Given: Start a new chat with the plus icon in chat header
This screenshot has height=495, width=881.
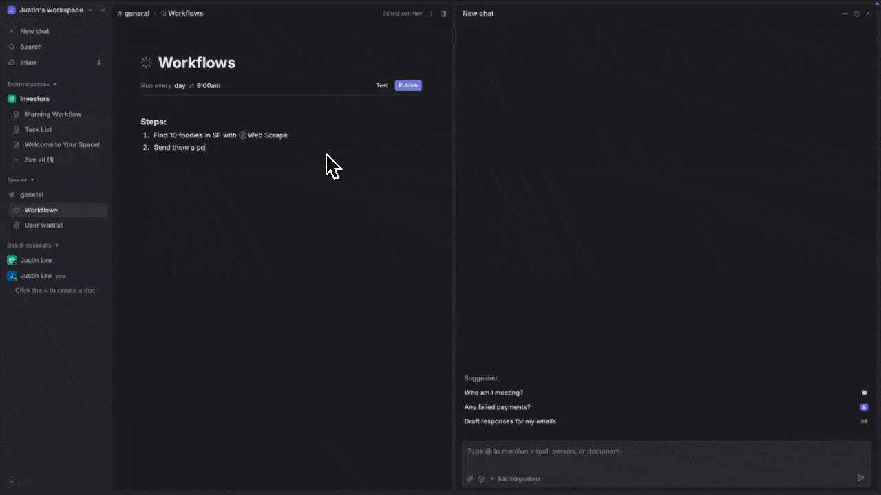Looking at the screenshot, I should tap(845, 14).
